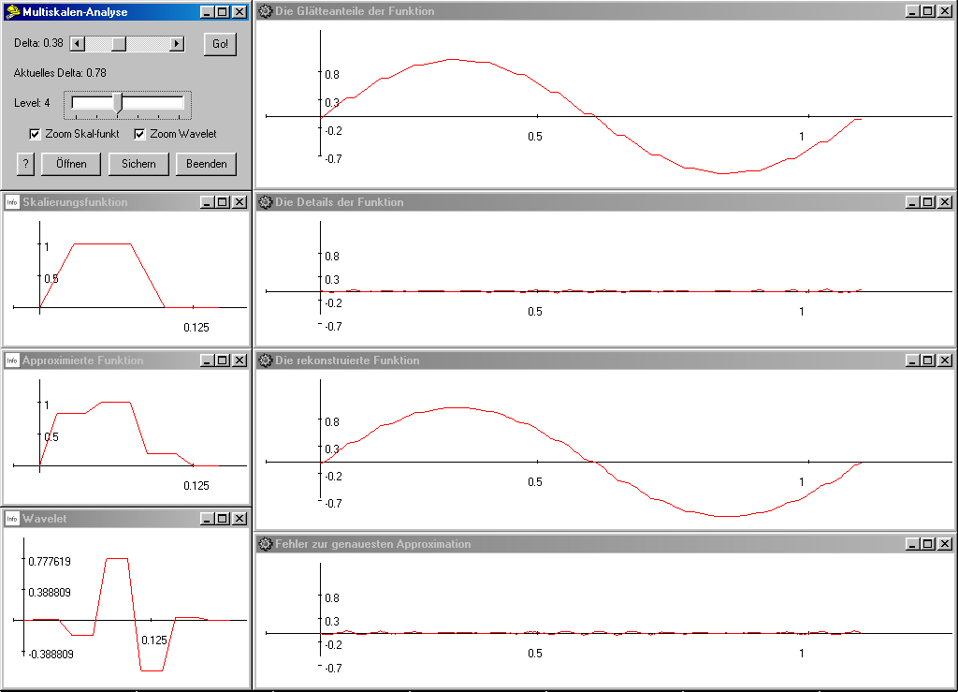
Task: Toggle the Zoom Skal-funkt checkbox
Action: tap(36, 134)
